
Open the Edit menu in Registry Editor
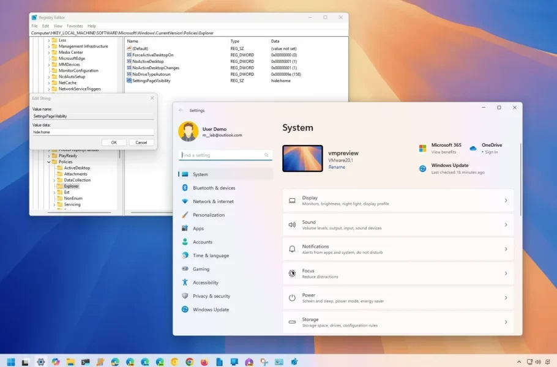pyautogui.click(x=45, y=26)
